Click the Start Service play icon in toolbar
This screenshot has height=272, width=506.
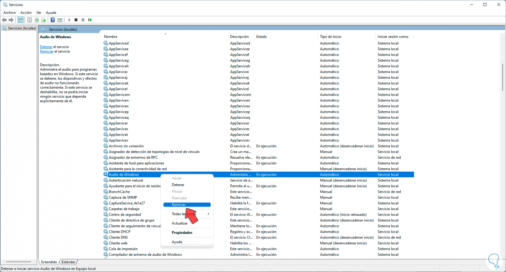pos(69,20)
